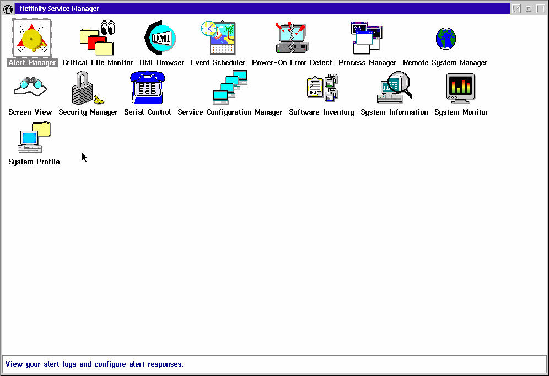
Task: Click the Security Manager label
Action: 88,112
